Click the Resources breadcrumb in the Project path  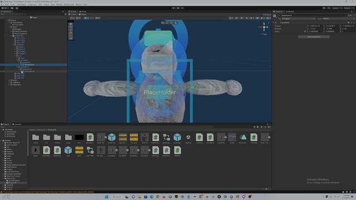tap(41, 130)
